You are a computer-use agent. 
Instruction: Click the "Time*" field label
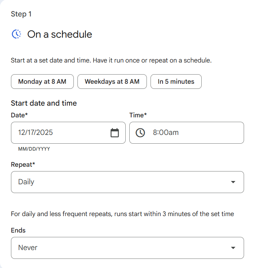click(138, 115)
